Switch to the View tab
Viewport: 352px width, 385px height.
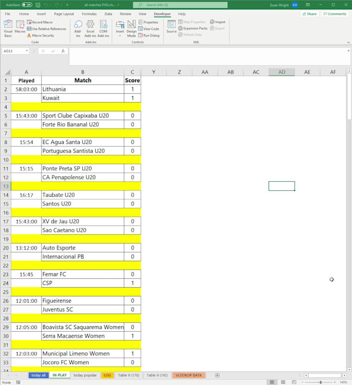pyautogui.click(x=142, y=14)
